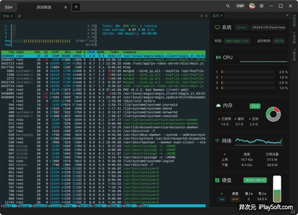Click F2 Setup in htop footer
Screen dimensions: 298x215
(x=23, y=206)
